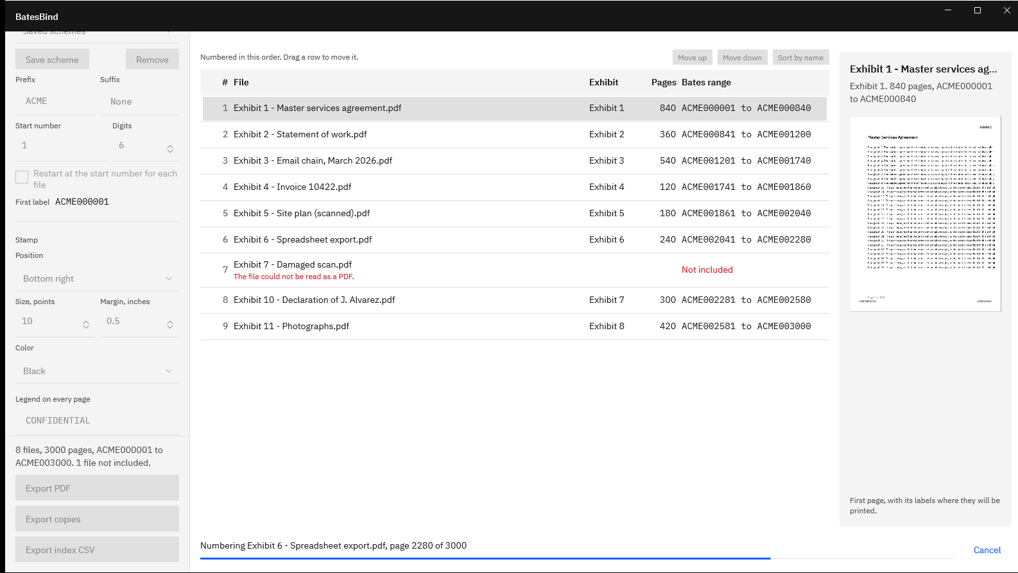
Task: Click the Exhibit column header
Action: click(x=604, y=82)
